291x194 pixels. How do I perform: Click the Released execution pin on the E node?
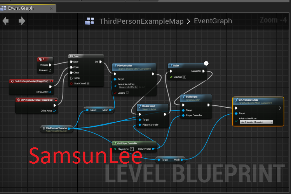(x=50, y=70)
